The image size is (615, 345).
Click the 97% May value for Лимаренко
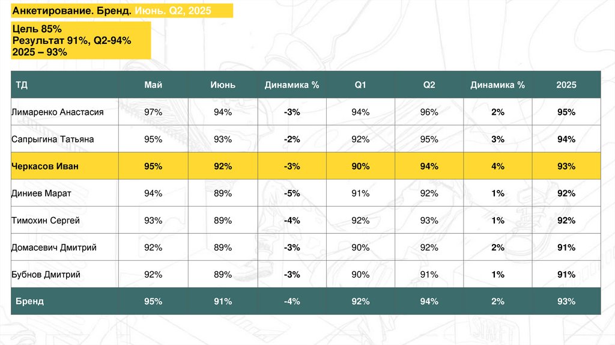153,112
